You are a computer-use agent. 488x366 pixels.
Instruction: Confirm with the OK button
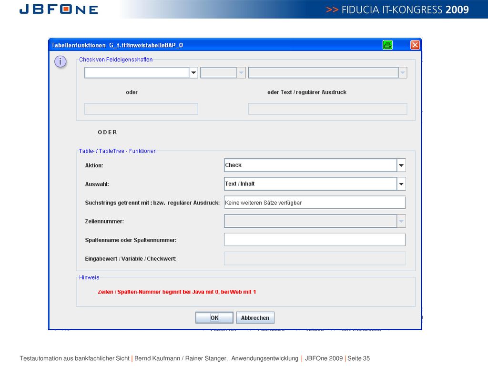214,318
